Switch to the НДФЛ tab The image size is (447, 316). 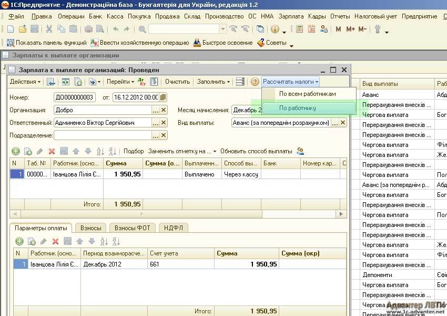(174, 228)
